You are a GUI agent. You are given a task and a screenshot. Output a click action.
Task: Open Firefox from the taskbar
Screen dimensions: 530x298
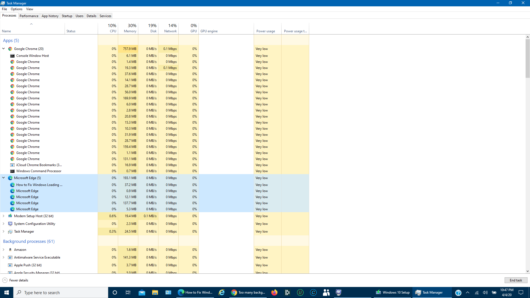tap(274, 292)
